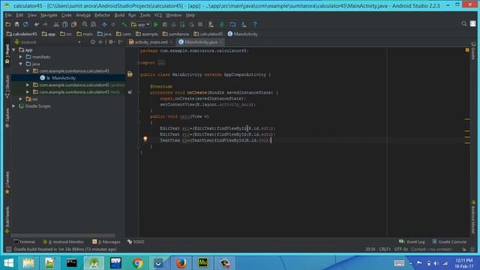Click CRLF line separator in status bar
This screenshot has height=270, width=480.
(x=385, y=249)
